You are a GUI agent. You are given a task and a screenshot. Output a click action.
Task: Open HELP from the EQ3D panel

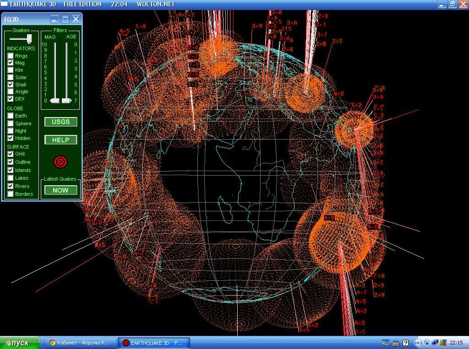click(x=61, y=140)
